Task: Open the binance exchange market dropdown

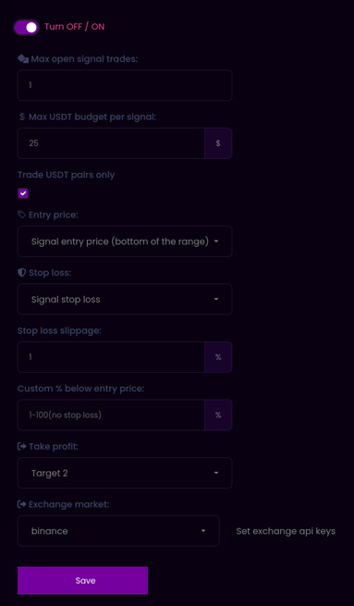Action: pyautogui.click(x=118, y=531)
